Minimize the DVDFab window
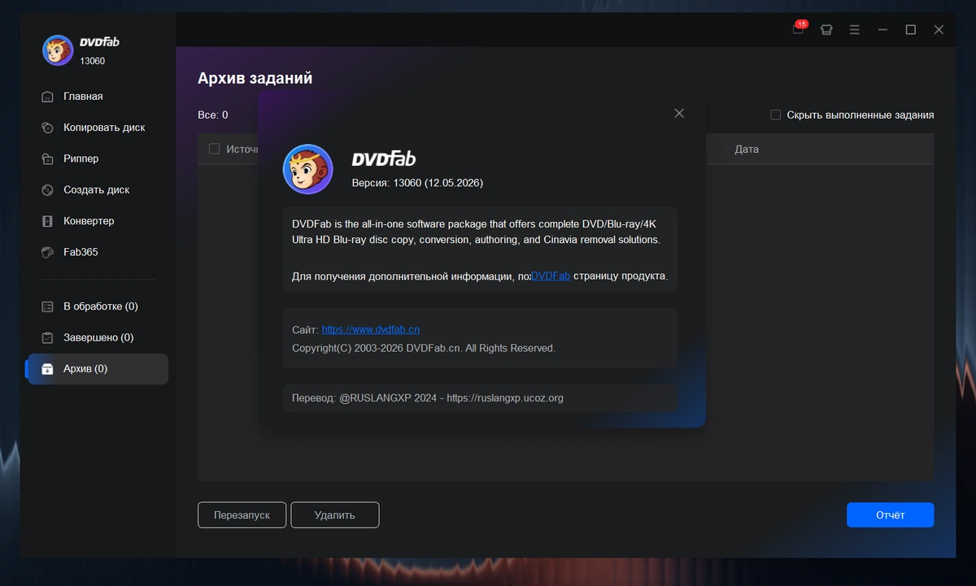 point(882,30)
